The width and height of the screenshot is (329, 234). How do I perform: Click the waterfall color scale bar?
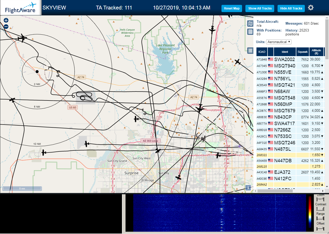tap(310, 212)
